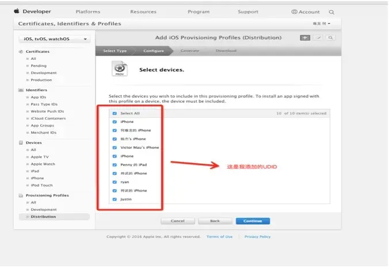Uncheck Victor Mau's iPhone checkbox
Viewport: 389px width, 269px height.
[x=115, y=148]
